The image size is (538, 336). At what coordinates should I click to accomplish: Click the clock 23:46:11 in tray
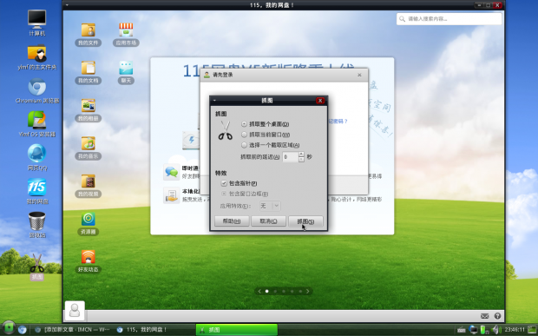(x=515, y=330)
